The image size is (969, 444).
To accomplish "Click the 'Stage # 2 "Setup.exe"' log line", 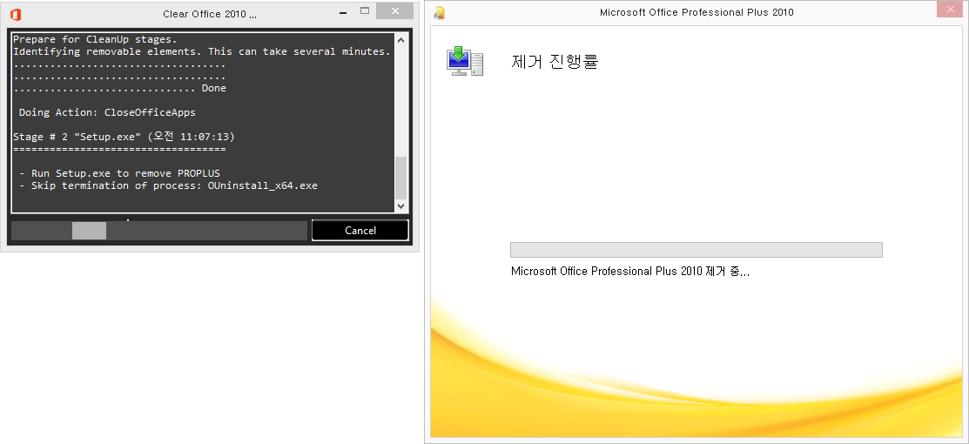I will coord(124,137).
